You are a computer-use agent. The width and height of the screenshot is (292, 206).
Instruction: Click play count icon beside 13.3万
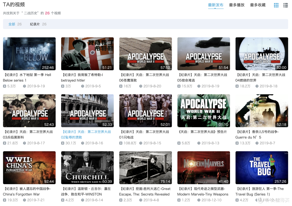(237, 143)
